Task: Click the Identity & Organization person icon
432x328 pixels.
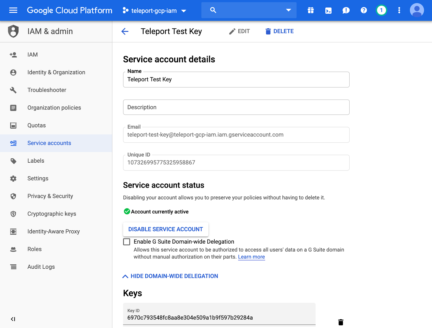Action: [13, 72]
